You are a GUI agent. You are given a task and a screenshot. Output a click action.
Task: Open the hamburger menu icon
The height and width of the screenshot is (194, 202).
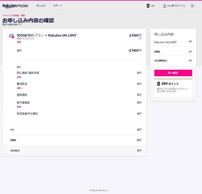[192, 6]
